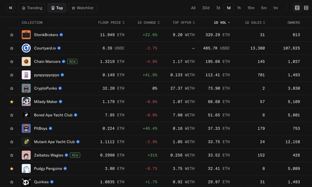Open Chain Mancers collection avatar
Image resolution: width=312 pixels, height=187 pixels.
point(26,61)
